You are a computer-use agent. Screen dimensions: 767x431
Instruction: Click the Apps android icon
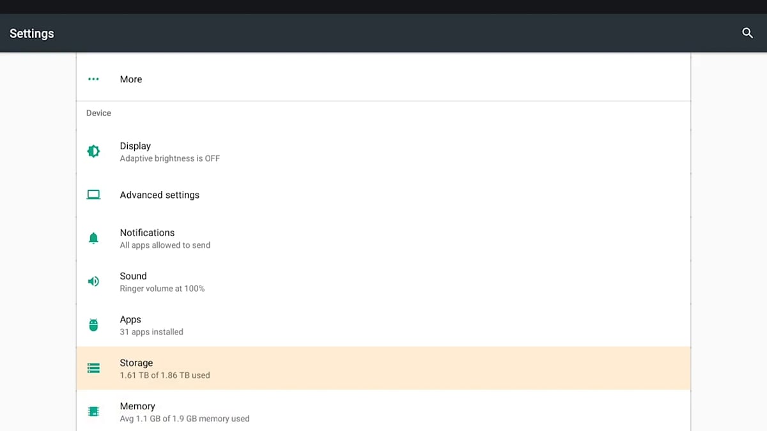[93, 325]
